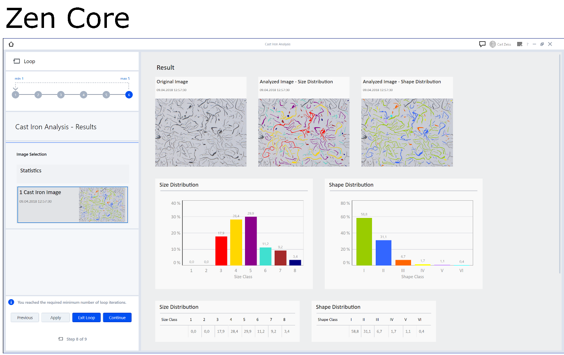Image resolution: width=564 pixels, height=355 pixels.
Task: Click the help question mark icon
Action: (527, 44)
